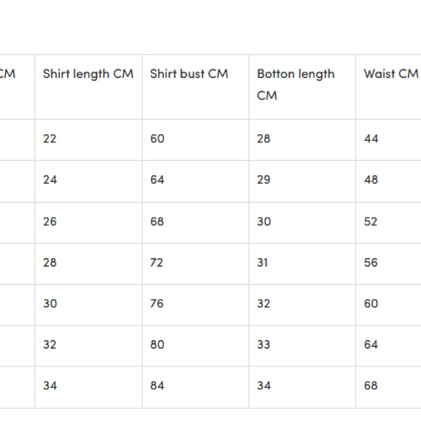This screenshot has height=421, width=421.
Task: Click the waist value 52
Action: 371,221
